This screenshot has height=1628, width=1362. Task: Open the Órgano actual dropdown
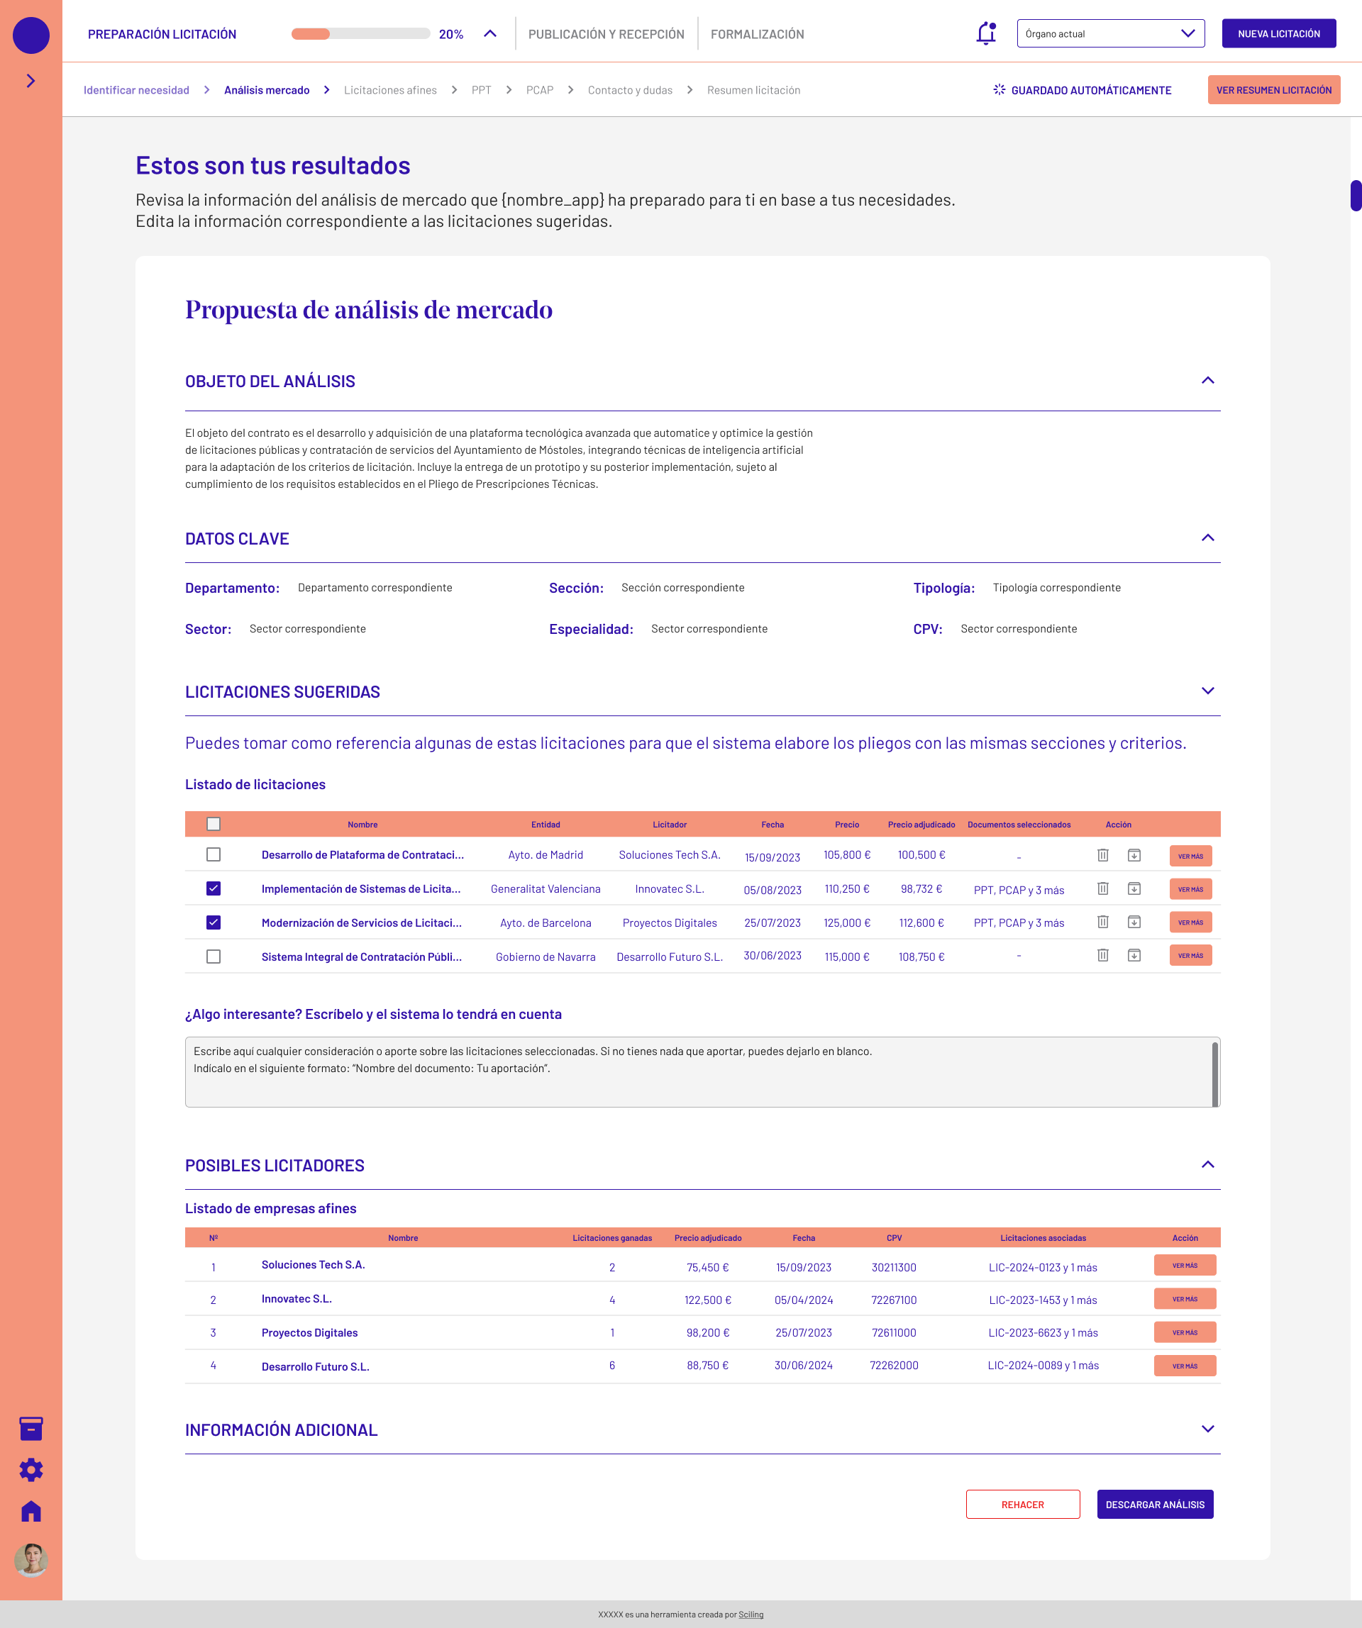click(1110, 33)
